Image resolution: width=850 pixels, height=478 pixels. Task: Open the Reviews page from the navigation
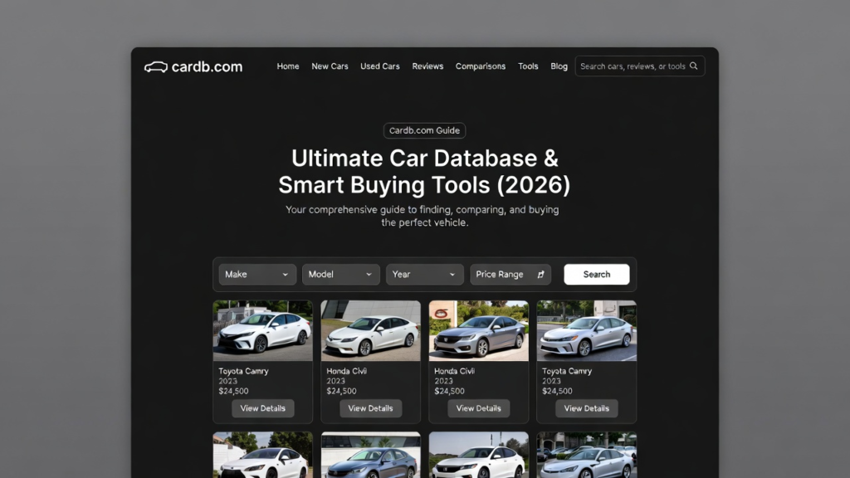tap(427, 66)
